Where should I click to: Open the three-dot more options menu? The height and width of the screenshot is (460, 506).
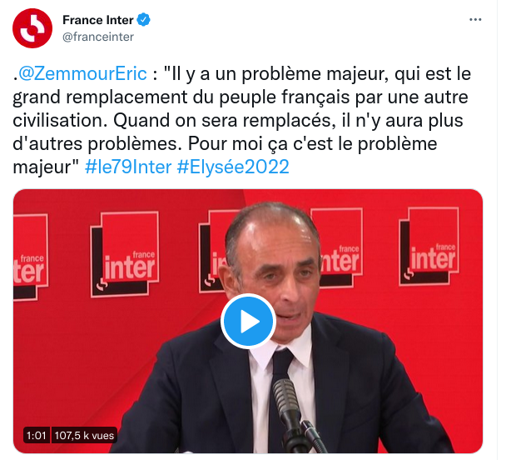tap(475, 20)
